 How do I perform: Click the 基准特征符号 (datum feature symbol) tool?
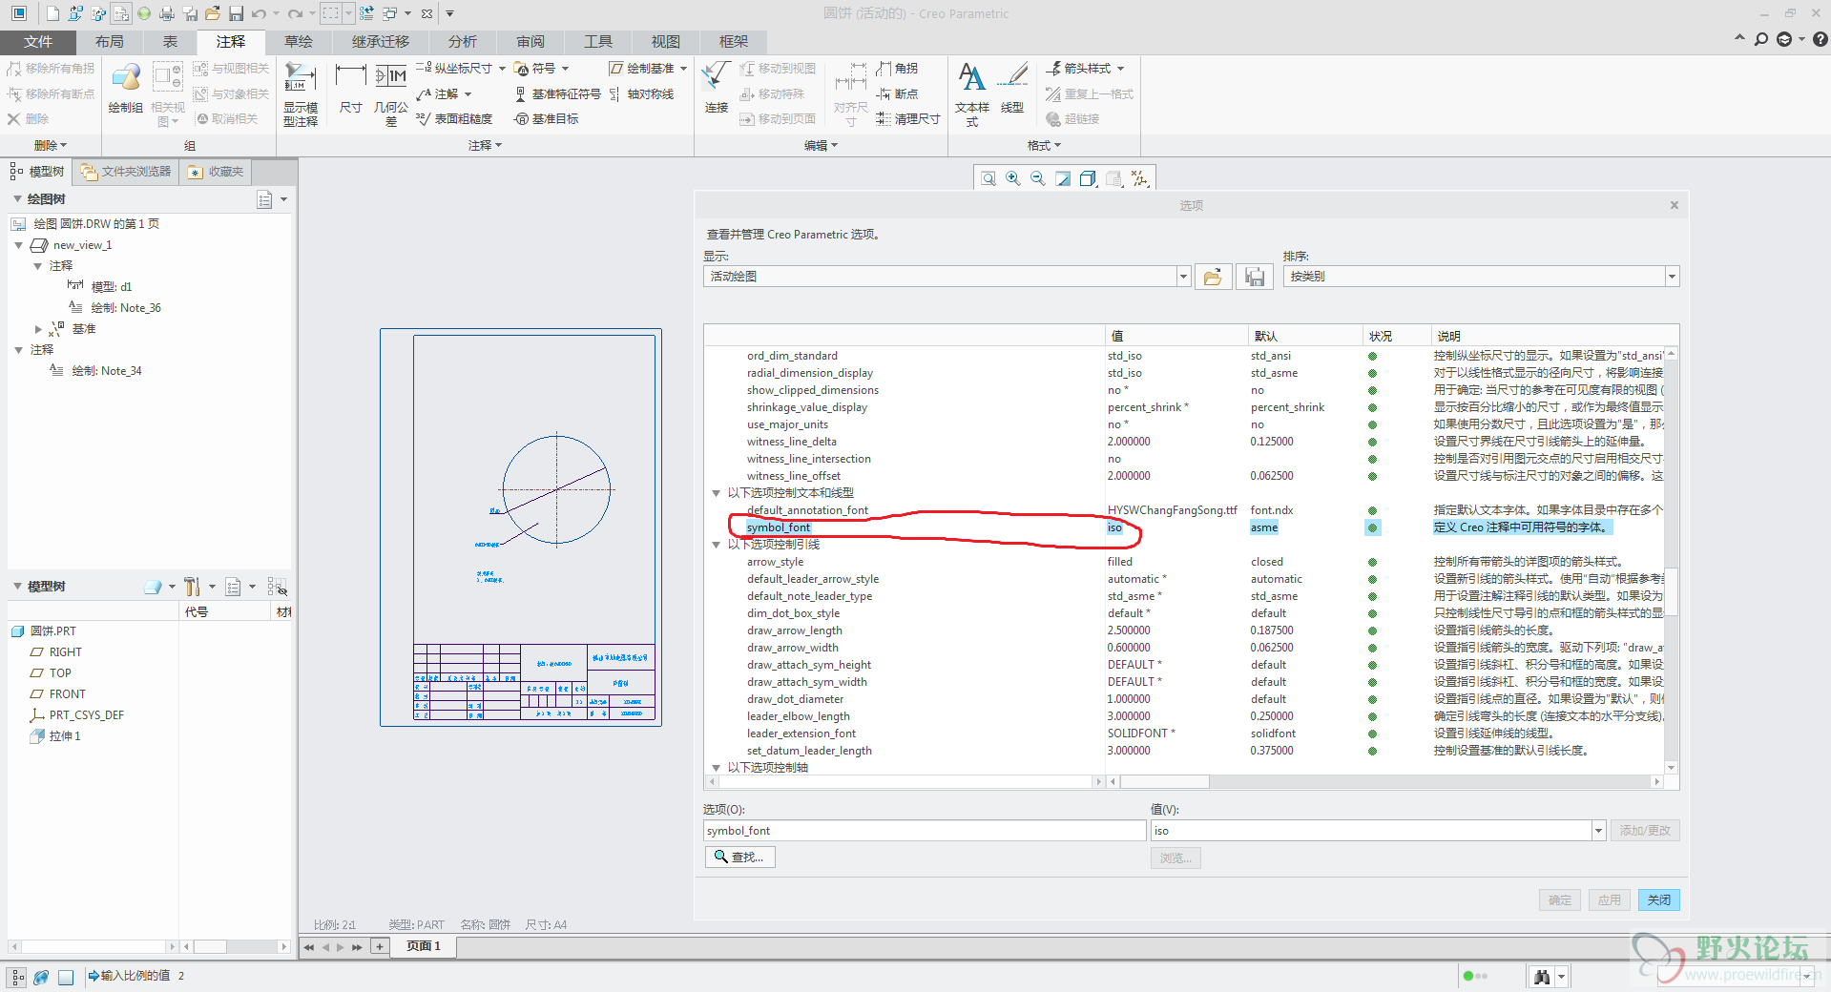pyautogui.click(x=557, y=93)
